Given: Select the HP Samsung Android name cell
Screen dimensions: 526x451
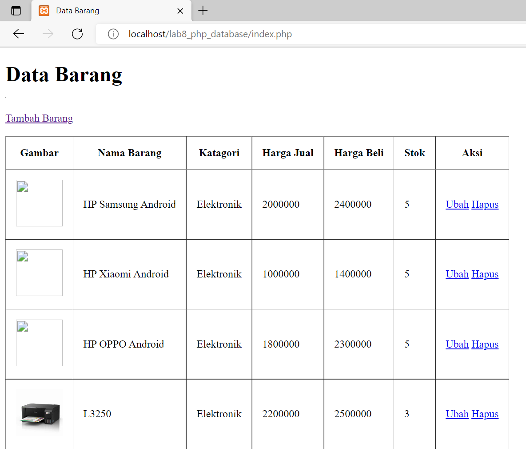Looking at the screenshot, I should point(129,204).
